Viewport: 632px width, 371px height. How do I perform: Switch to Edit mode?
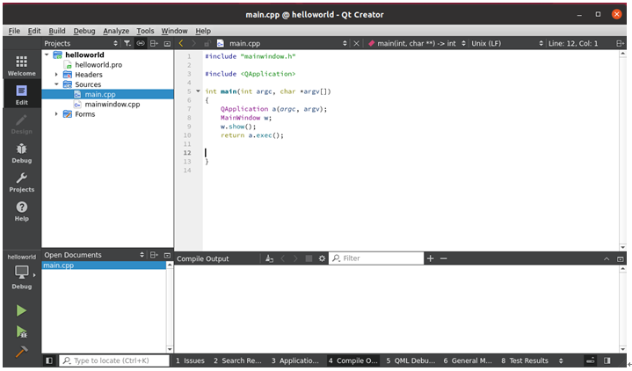tap(22, 95)
